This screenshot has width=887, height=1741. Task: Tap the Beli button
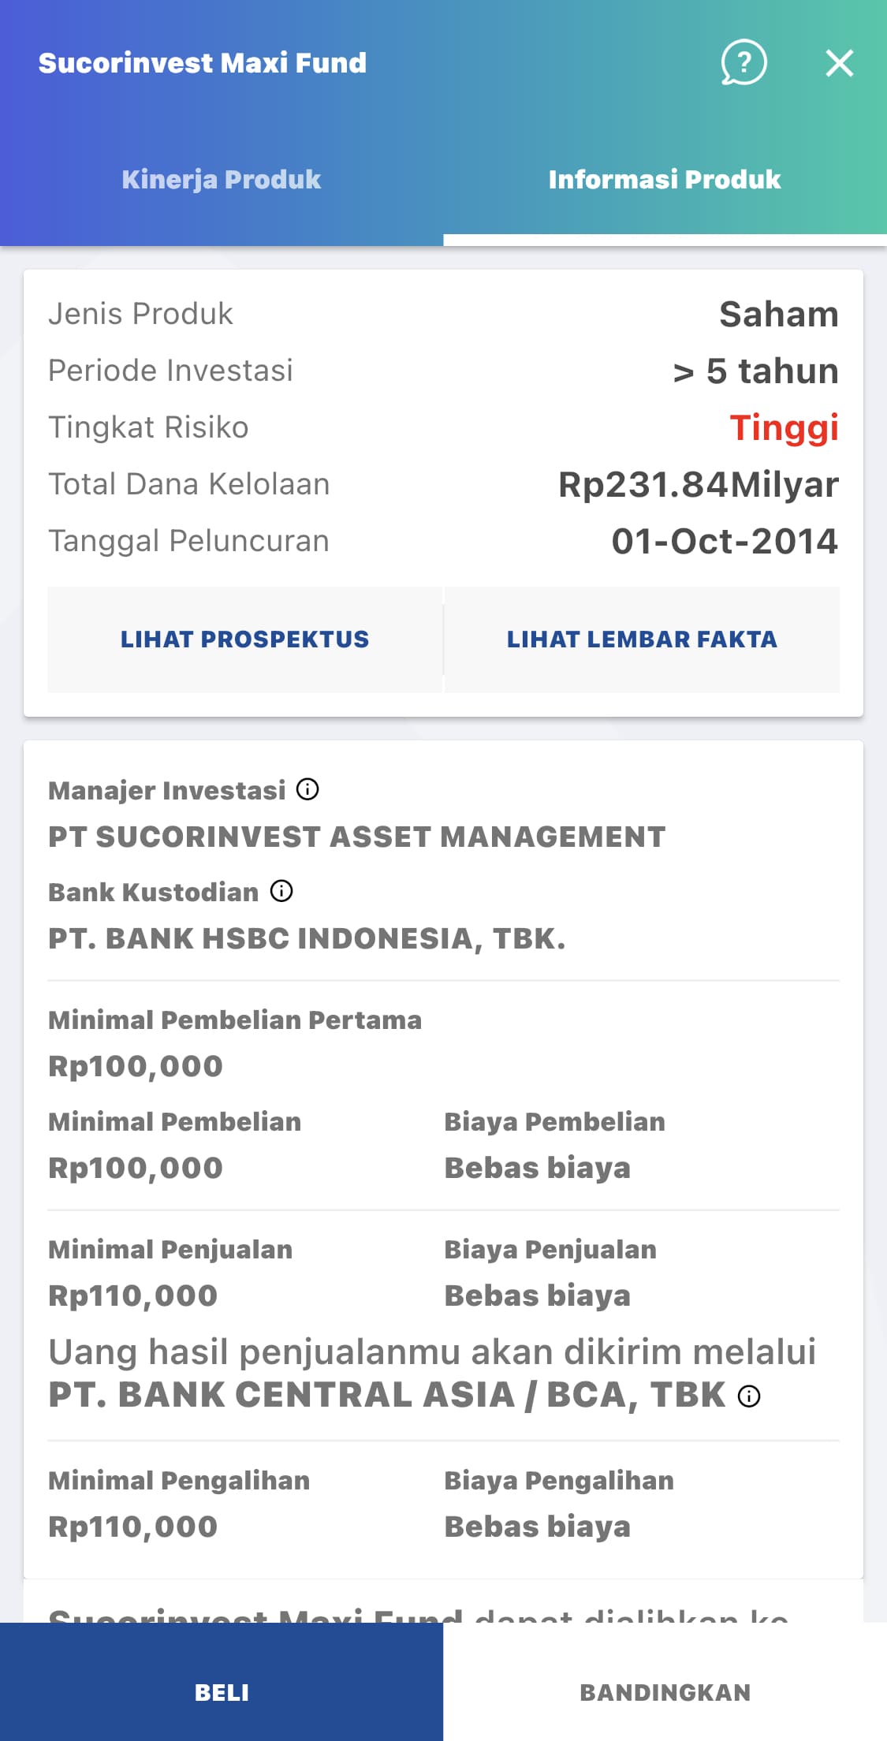(x=222, y=1692)
